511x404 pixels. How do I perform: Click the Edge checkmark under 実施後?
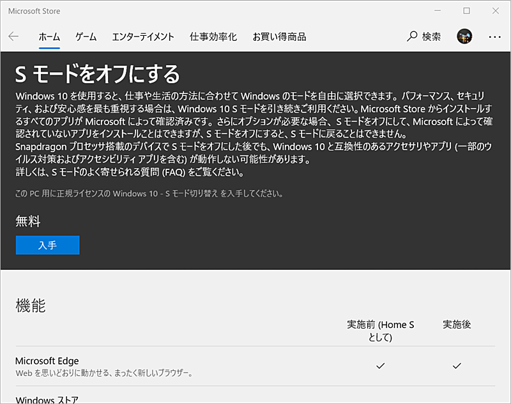coord(457,366)
